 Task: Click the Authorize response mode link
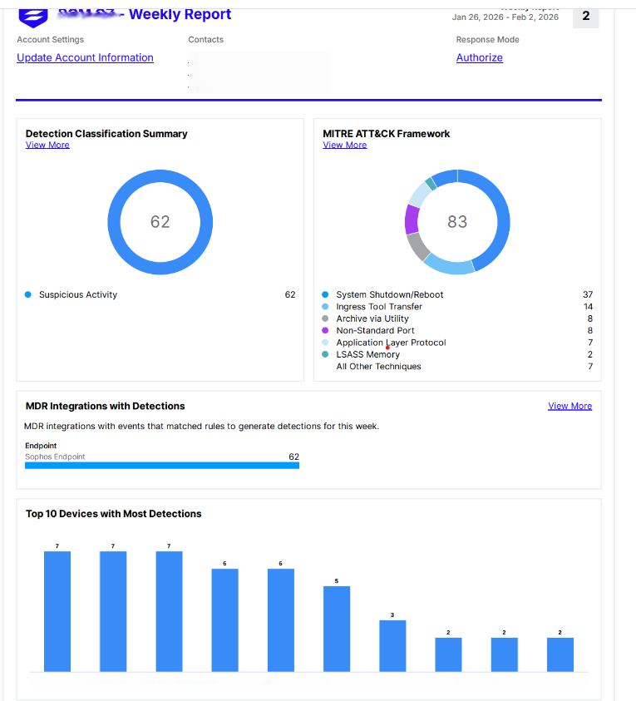tap(479, 57)
